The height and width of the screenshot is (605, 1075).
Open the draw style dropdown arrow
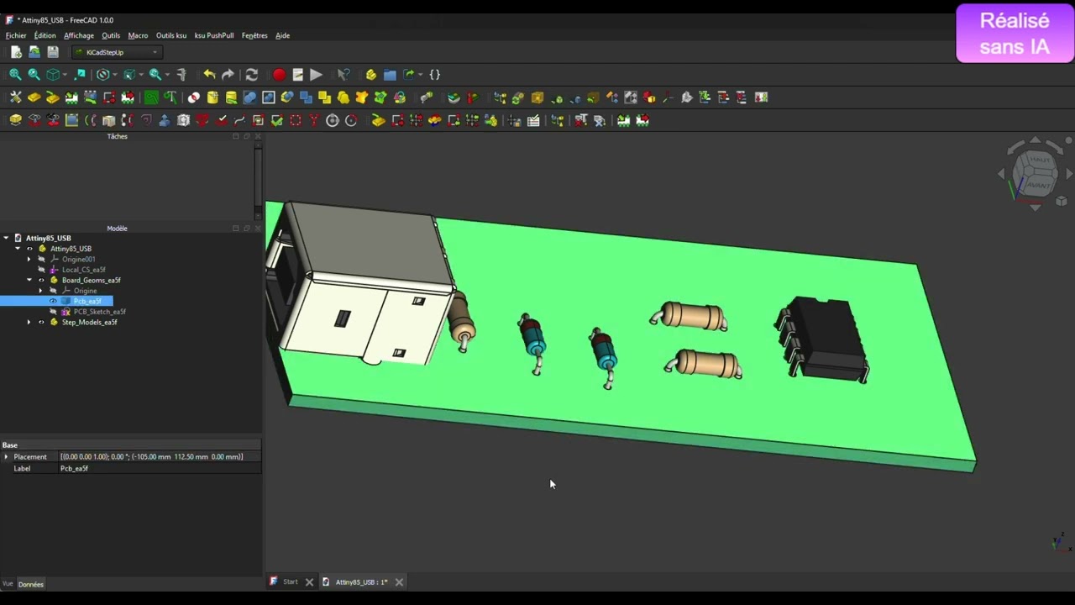click(115, 75)
